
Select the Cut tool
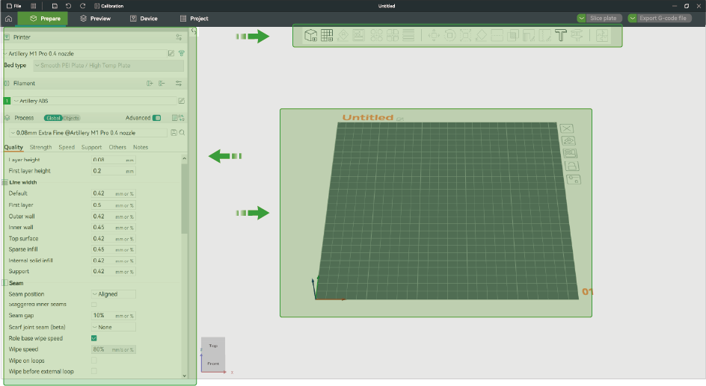pyautogui.click(x=497, y=36)
